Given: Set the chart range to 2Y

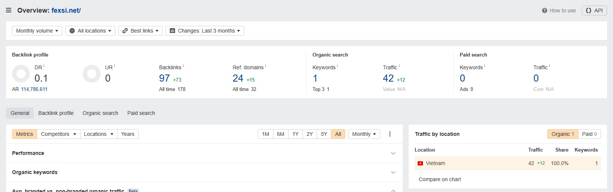Looking at the screenshot, I should [310, 134].
